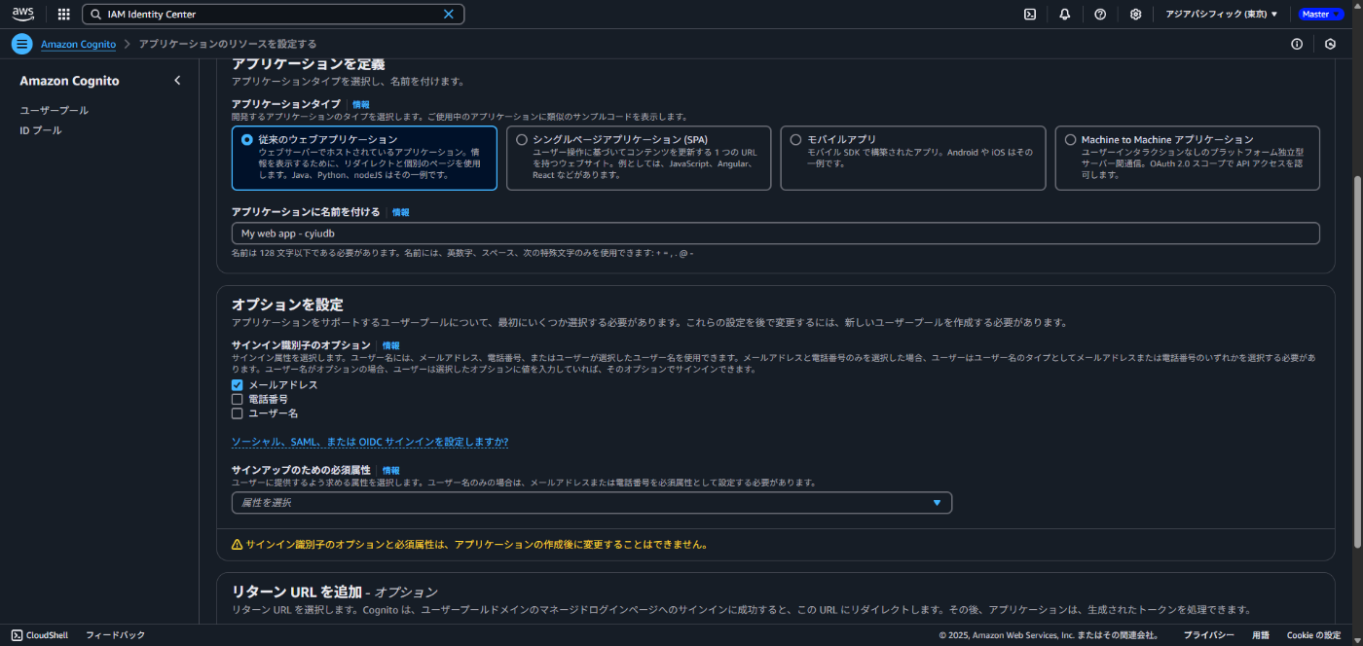Open the AWS services grid menu
Viewport: 1363px width, 646px height.
64,15
